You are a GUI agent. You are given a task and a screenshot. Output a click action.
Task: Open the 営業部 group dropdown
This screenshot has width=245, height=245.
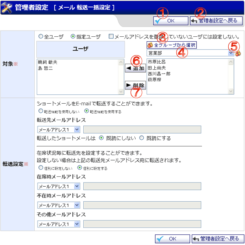tap(231, 53)
